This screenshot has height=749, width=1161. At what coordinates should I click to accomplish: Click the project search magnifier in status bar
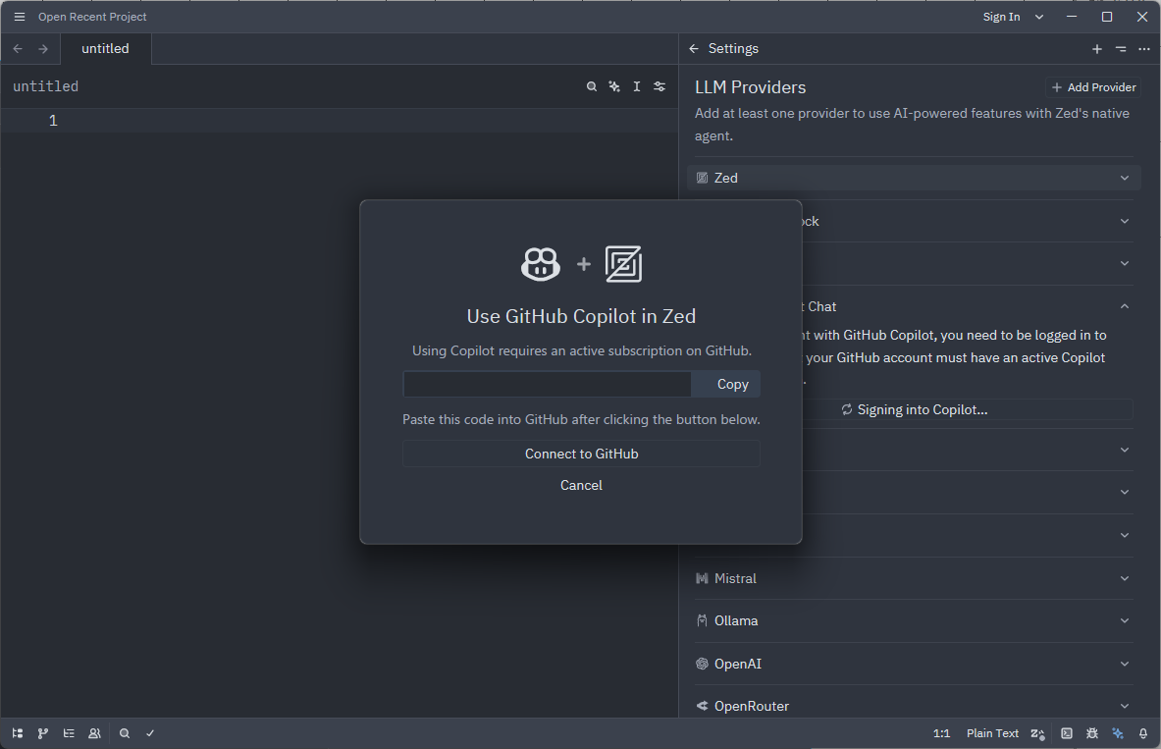(x=125, y=733)
